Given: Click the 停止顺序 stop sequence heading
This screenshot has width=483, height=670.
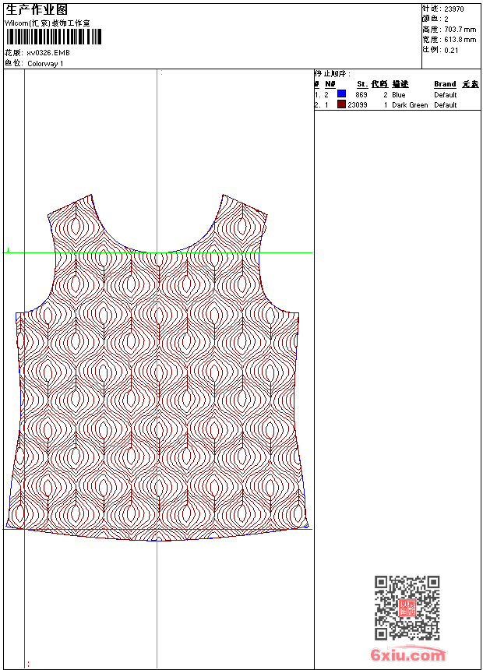Looking at the screenshot, I should [333, 74].
